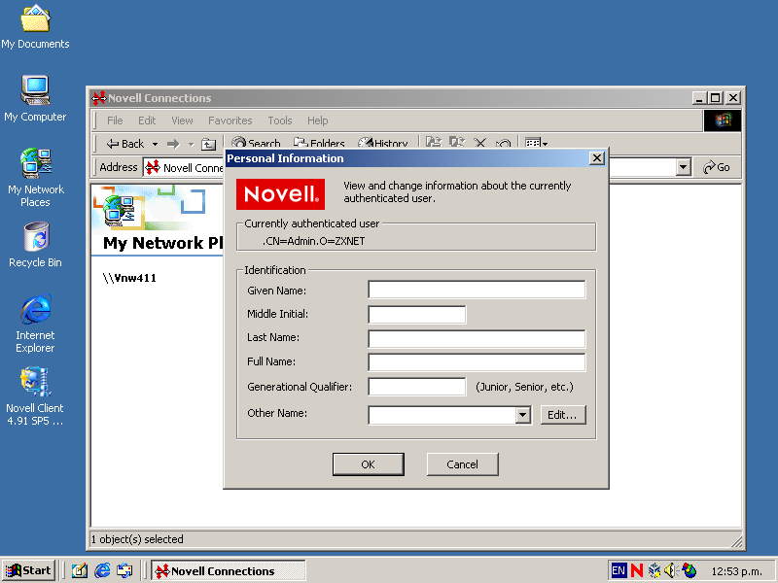The height and width of the screenshot is (583, 778).
Task: Click the Novell logo in dialog
Action: [x=280, y=194]
